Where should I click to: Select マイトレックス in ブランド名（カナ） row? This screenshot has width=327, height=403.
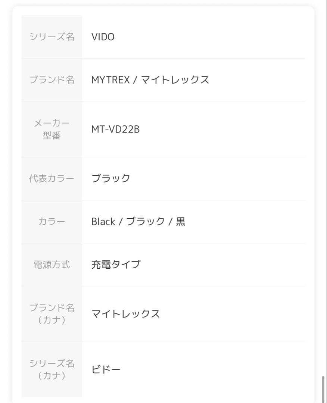tap(126, 314)
